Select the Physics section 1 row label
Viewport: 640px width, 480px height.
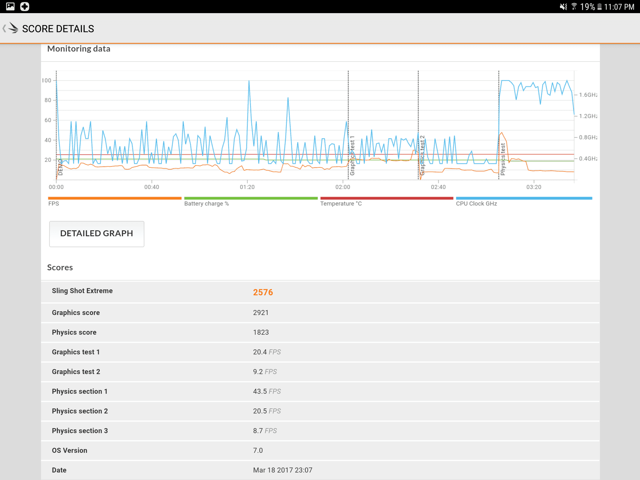80,392
